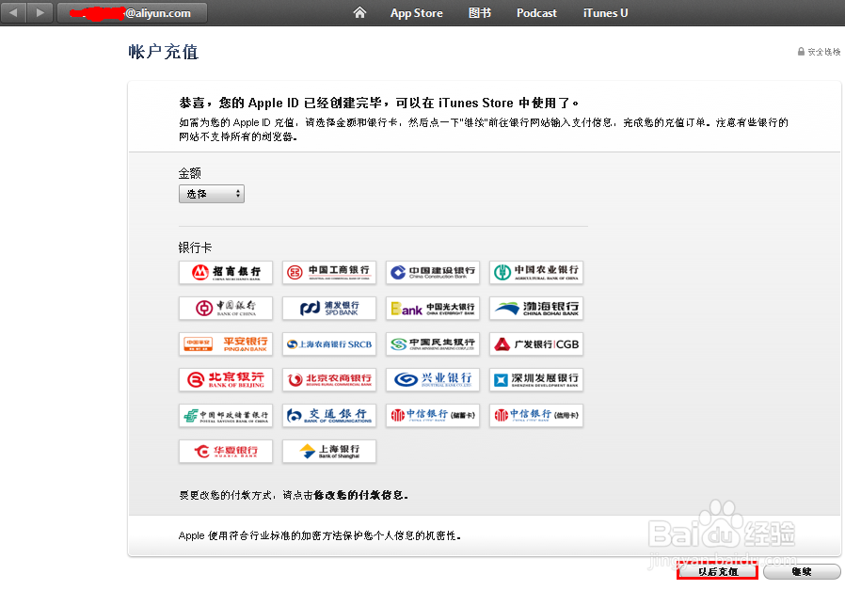
Task: Select 中国邮政储蓄银行 bank card
Action: tap(226, 415)
